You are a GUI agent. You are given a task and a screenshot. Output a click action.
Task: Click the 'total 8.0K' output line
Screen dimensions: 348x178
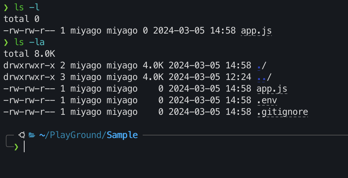point(29,54)
